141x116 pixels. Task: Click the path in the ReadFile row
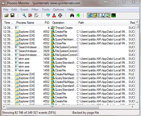coord(102,67)
